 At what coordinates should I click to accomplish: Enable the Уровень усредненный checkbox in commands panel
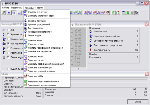click(8, 39)
